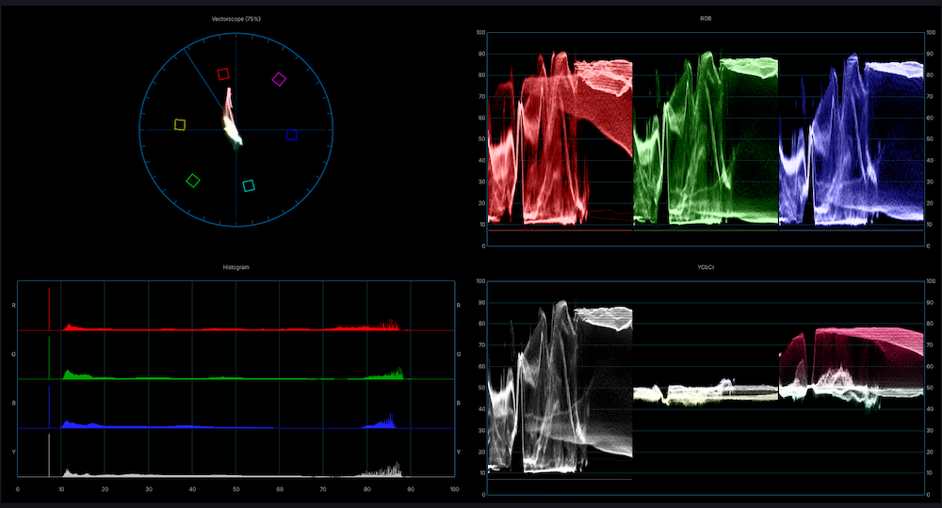This screenshot has width=942, height=508.
Task: Click the 50 mark on histogram bottom axis
Action: (x=236, y=489)
